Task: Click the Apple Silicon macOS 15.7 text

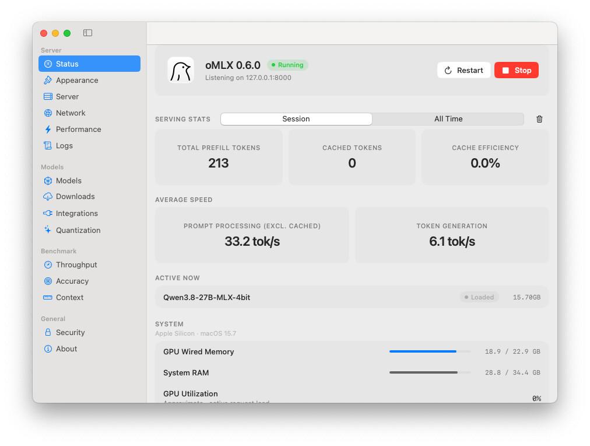Action: tap(196, 333)
